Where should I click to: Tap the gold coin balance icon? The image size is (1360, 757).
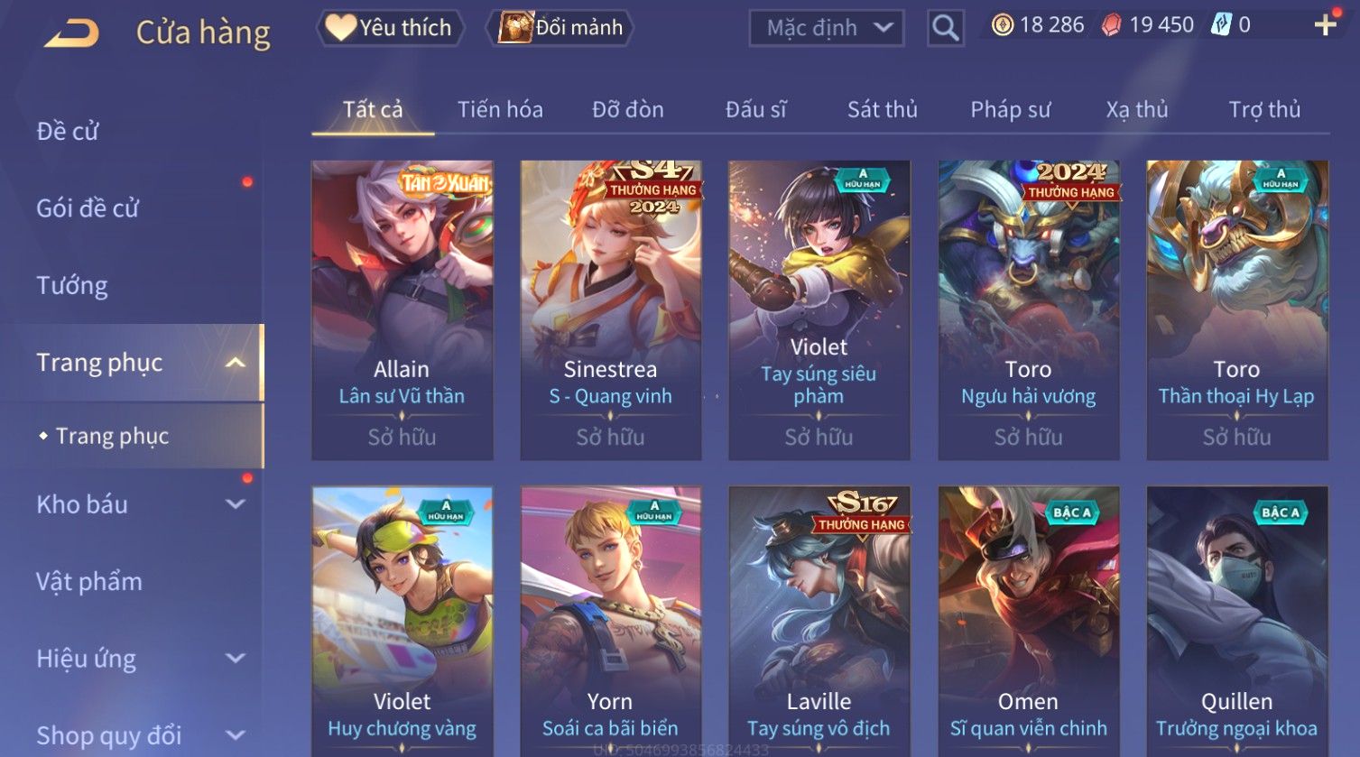pos(1002,25)
